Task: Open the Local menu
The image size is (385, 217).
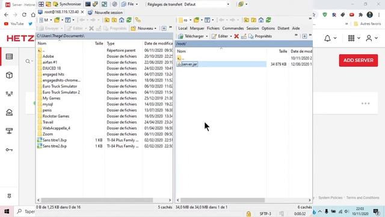Action: point(182,28)
